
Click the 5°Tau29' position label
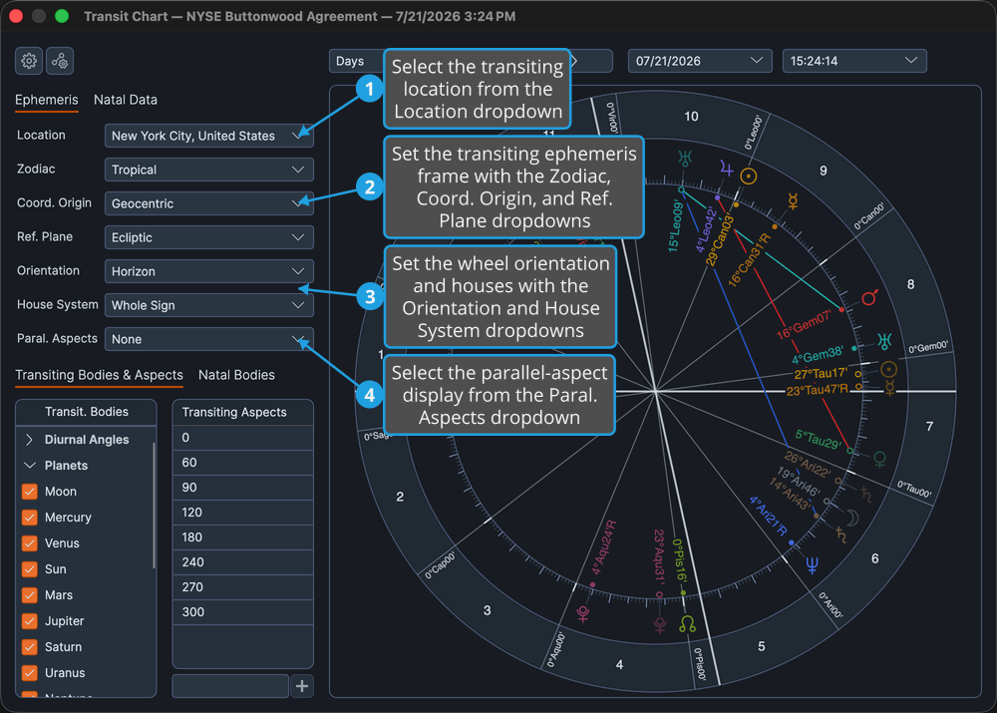pyautogui.click(x=819, y=440)
